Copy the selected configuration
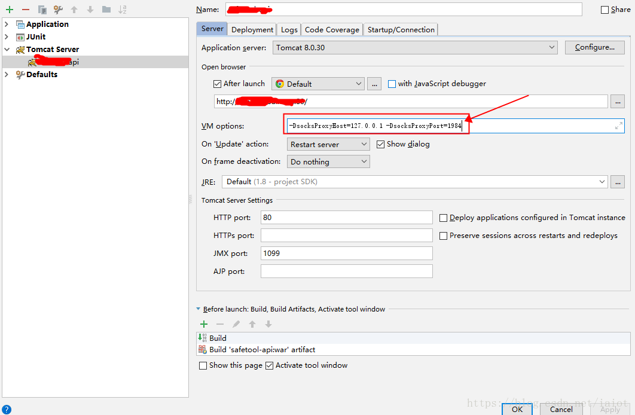This screenshot has width=635, height=415. click(x=42, y=10)
